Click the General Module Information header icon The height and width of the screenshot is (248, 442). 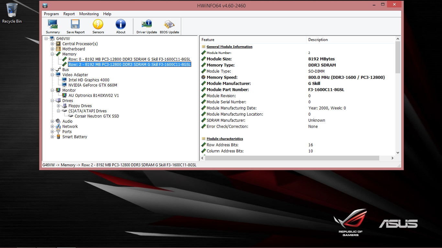point(203,46)
